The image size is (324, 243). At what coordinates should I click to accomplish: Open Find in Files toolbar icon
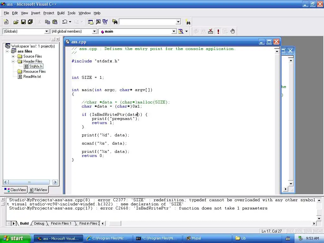pos(115,22)
